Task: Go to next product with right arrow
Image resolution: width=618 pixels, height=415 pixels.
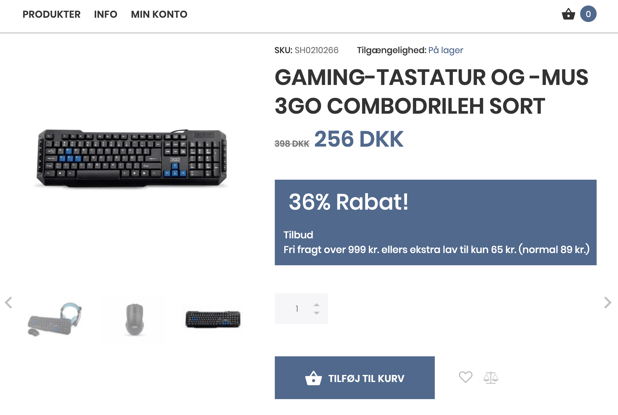Action: click(x=608, y=303)
